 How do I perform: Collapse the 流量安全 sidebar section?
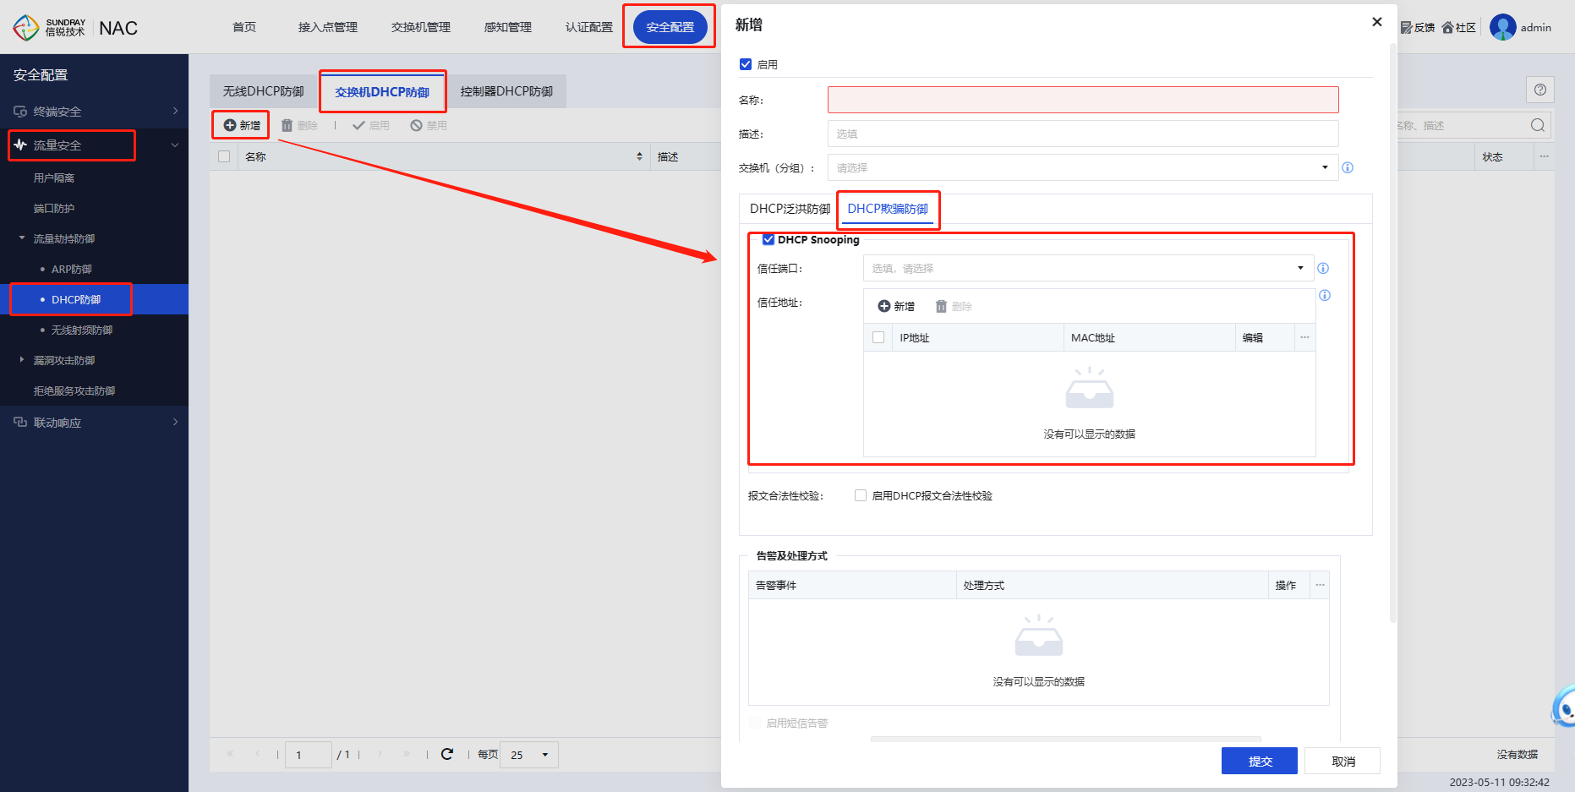pyautogui.click(x=175, y=145)
